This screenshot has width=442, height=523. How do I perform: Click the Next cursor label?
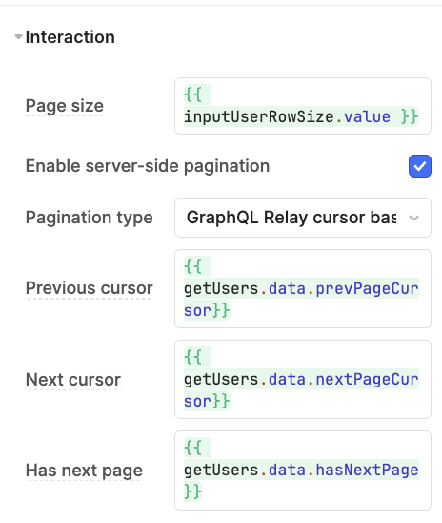tap(73, 380)
